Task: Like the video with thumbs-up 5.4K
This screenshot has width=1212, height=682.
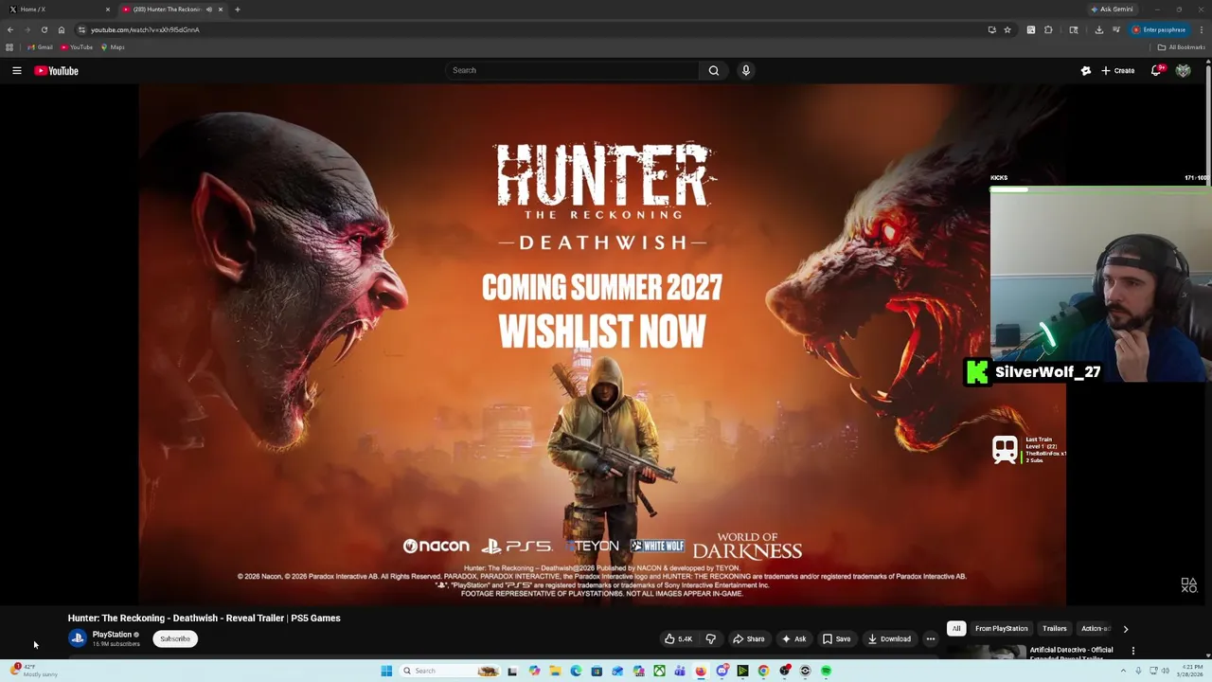Action: click(678, 638)
